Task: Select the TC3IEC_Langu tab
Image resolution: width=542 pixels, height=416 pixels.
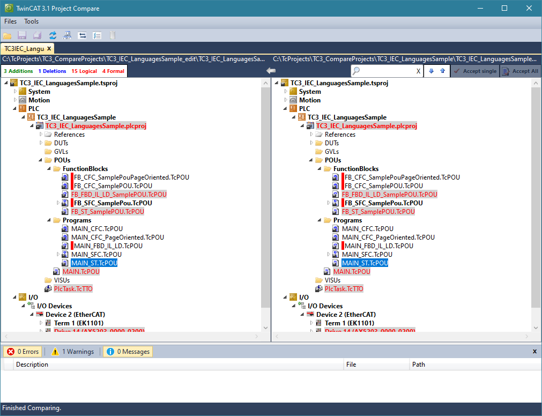Action: point(24,48)
